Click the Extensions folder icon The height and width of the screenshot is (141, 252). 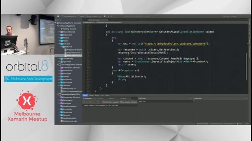(61, 35)
